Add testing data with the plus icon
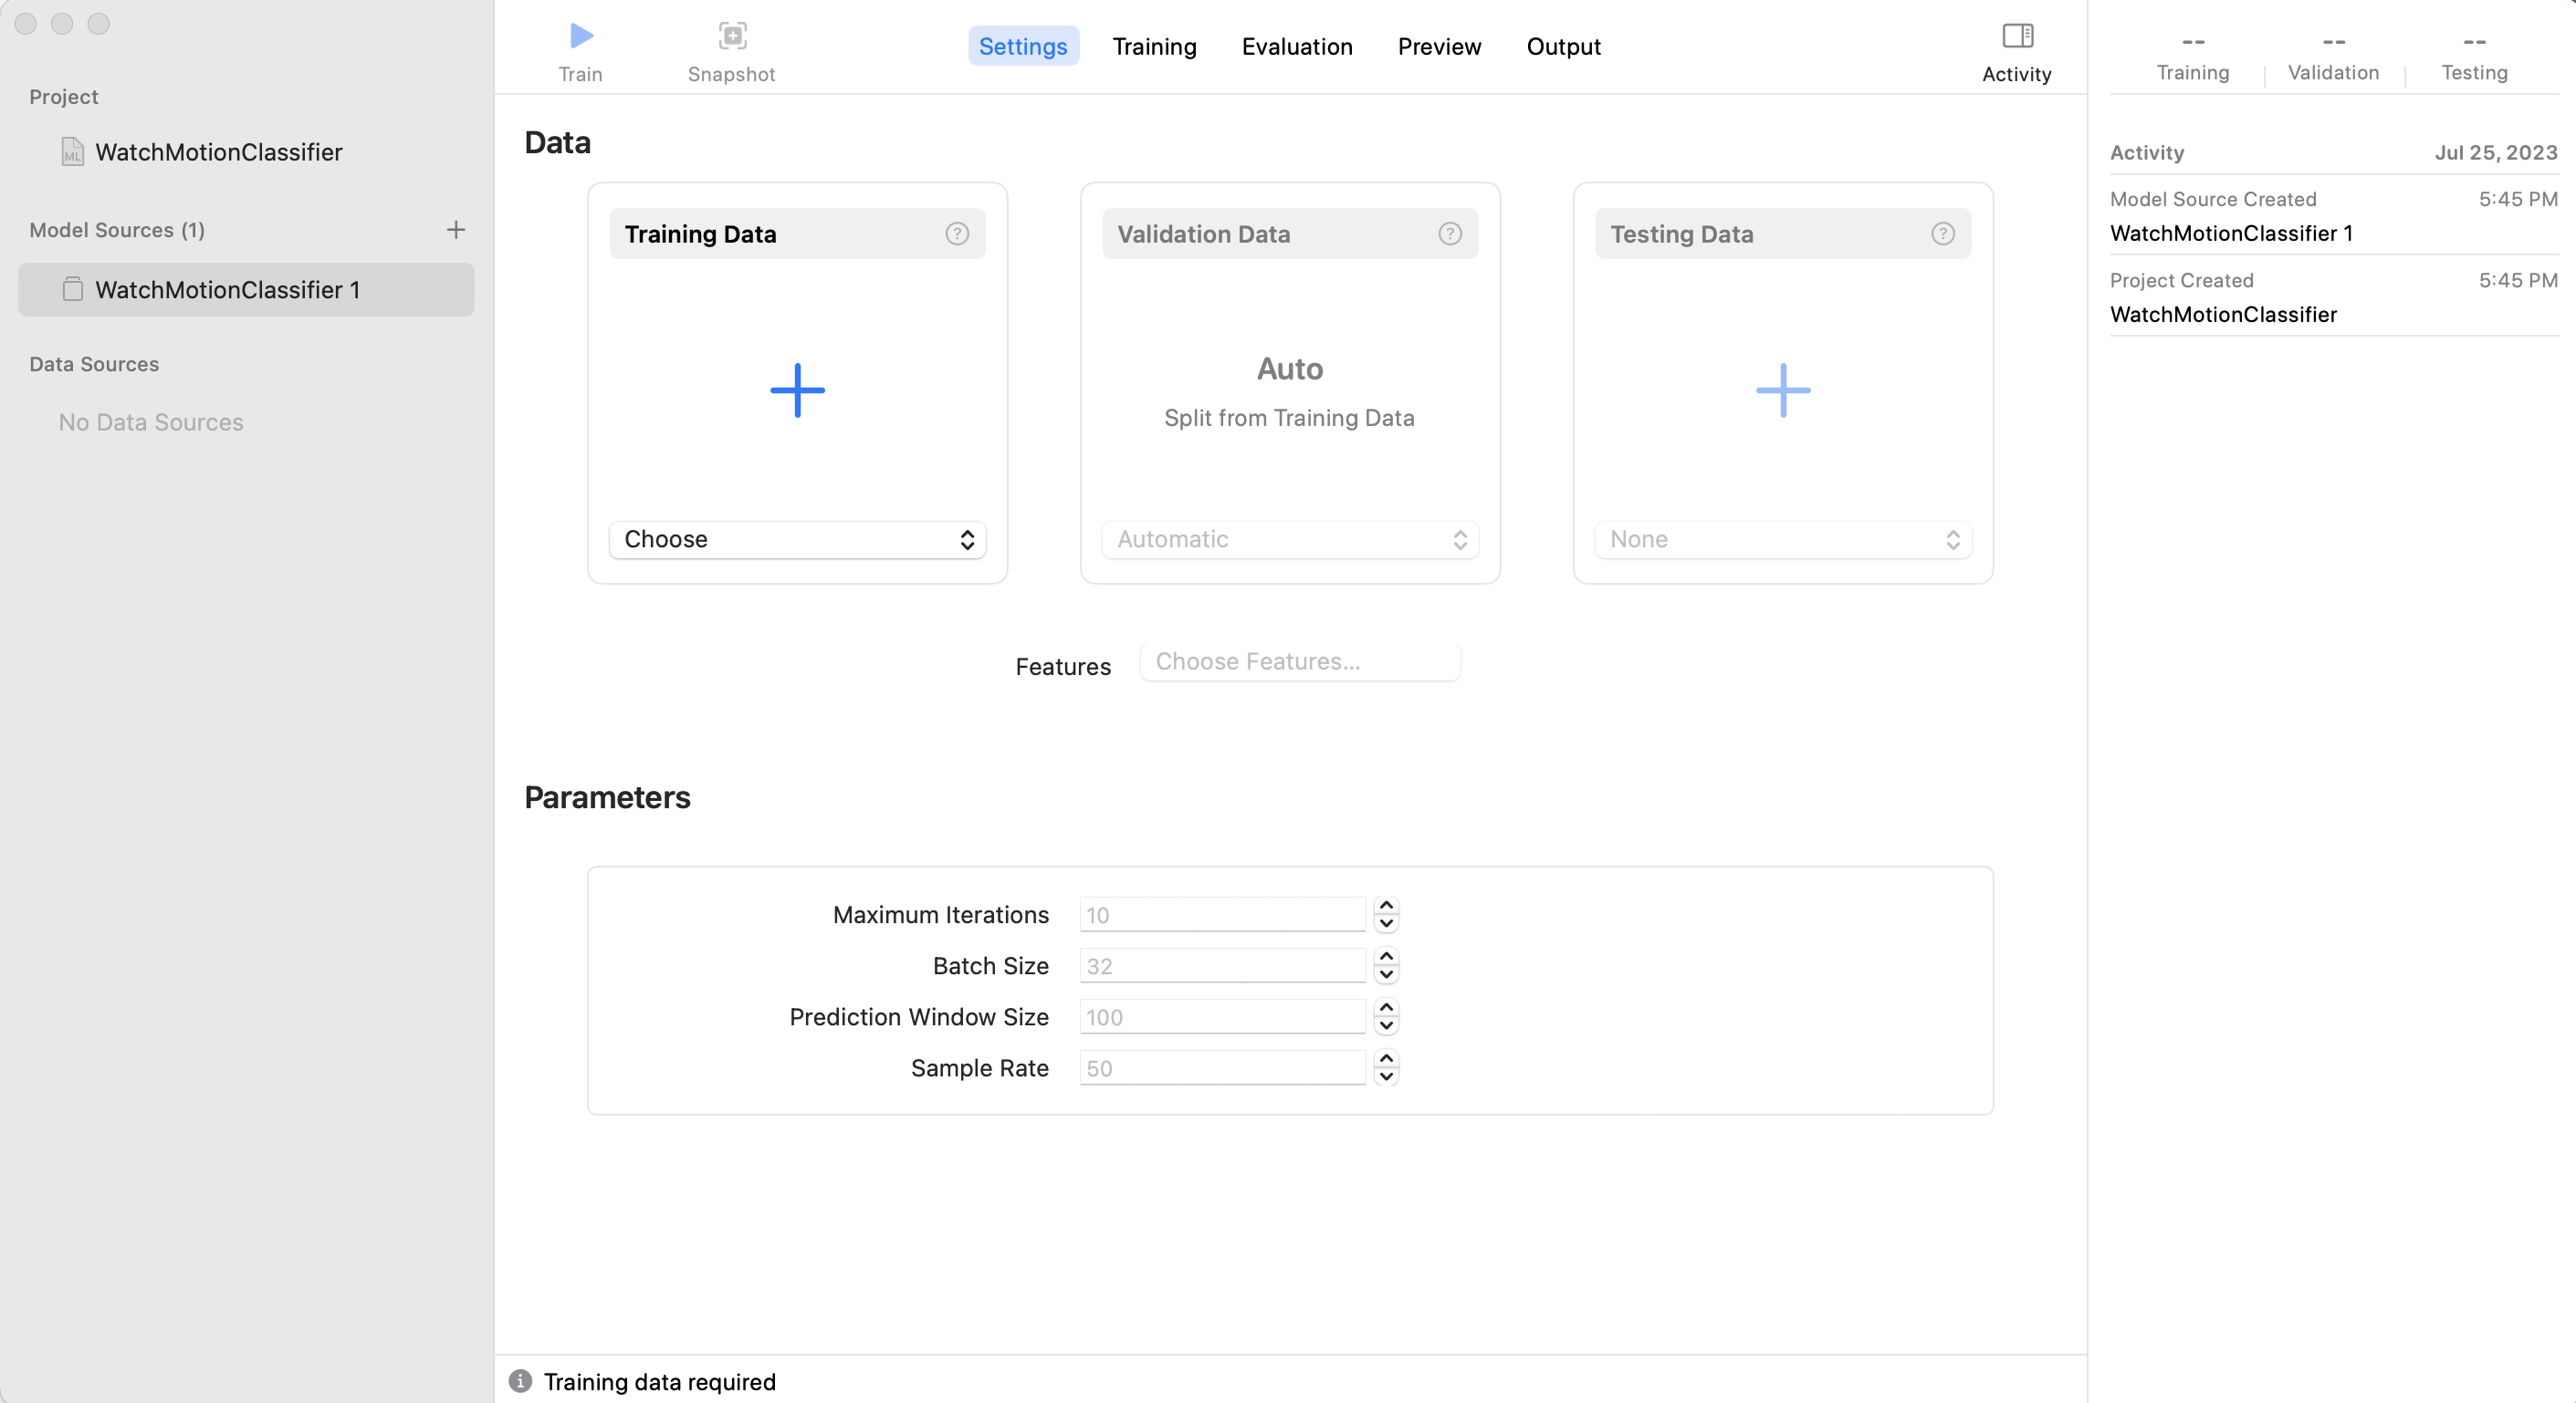This screenshot has height=1403, width=2576. point(1782,390)
